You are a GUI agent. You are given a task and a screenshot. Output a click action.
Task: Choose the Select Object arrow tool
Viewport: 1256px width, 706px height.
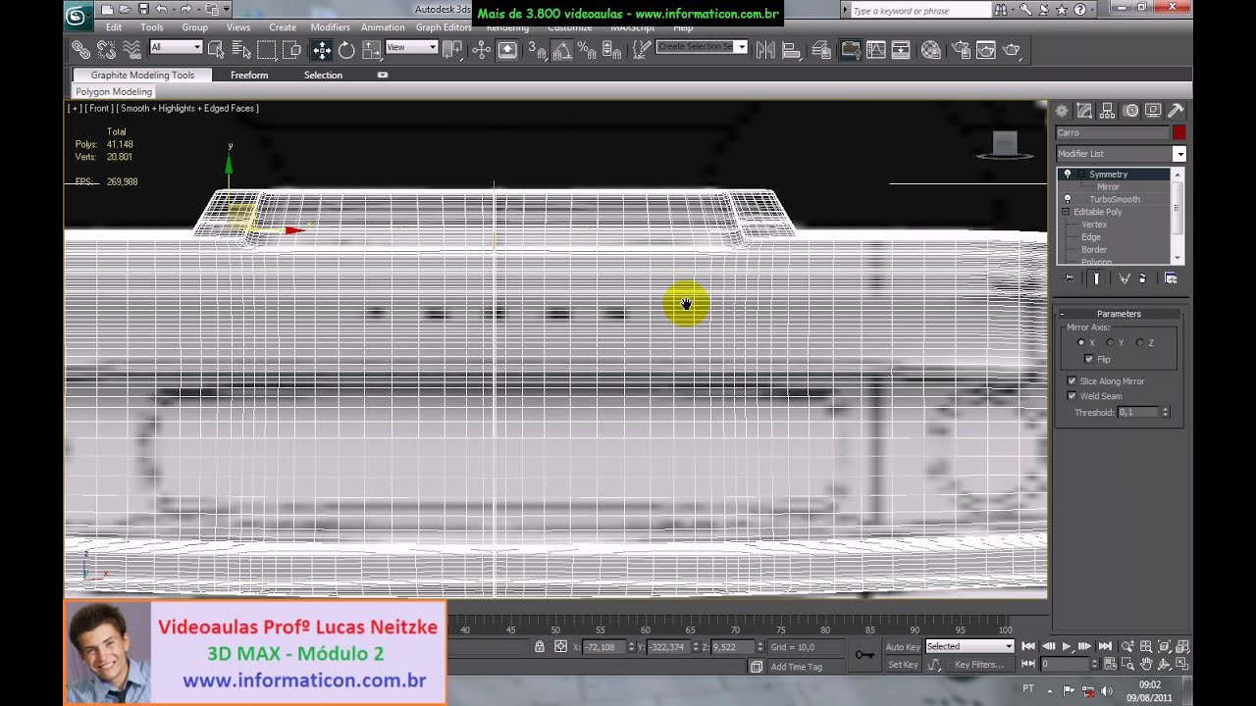[x=217, y=49]
